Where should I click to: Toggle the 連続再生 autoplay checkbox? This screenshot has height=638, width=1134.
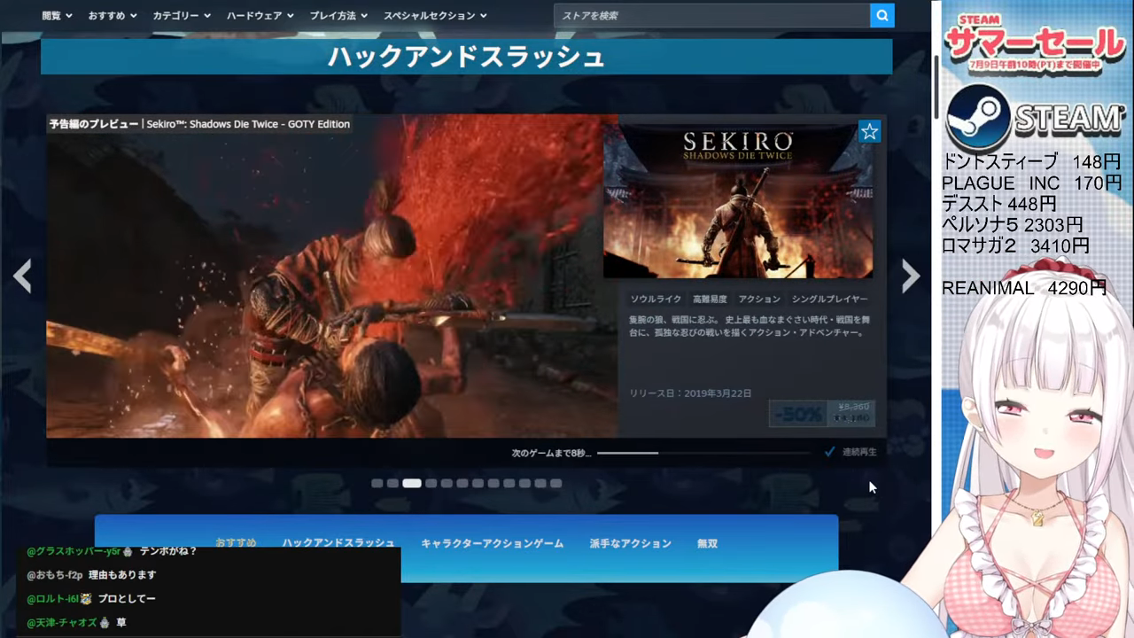pos(830,452)
